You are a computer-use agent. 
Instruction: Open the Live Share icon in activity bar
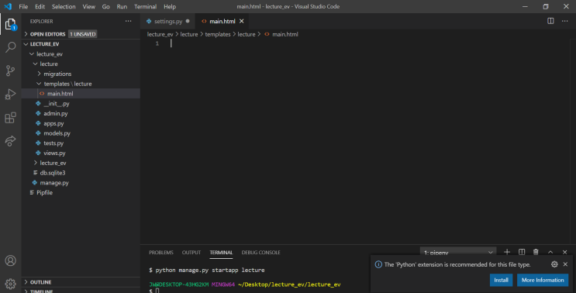(x=11, y=141)
